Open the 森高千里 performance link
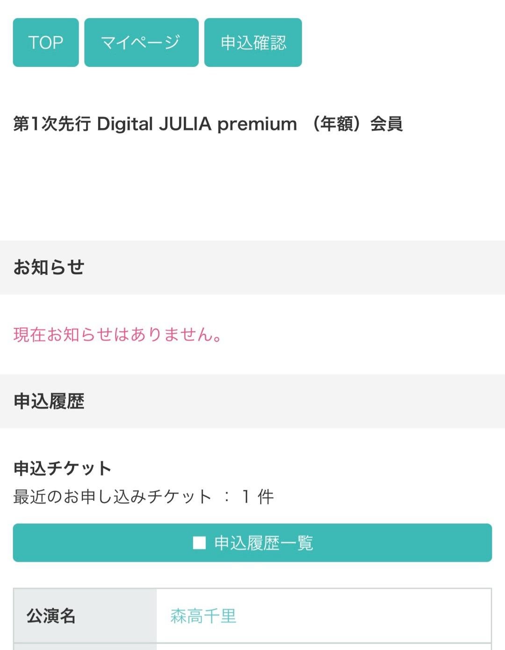This screenshot has height=650, width=505. click(203, 616)
